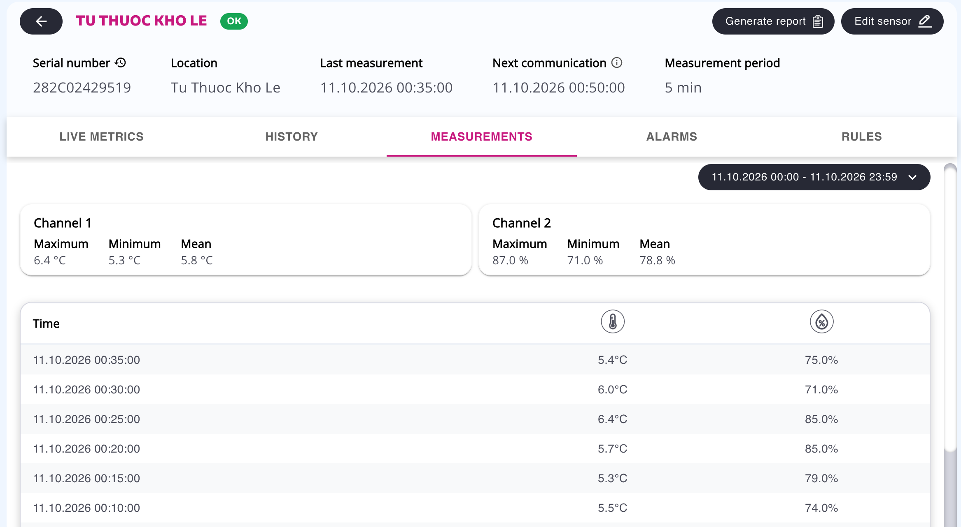Image resolution: width=961 pixels, height=527 pixels.
Task: Open the ALARMS tab
Action: (672, 136)
